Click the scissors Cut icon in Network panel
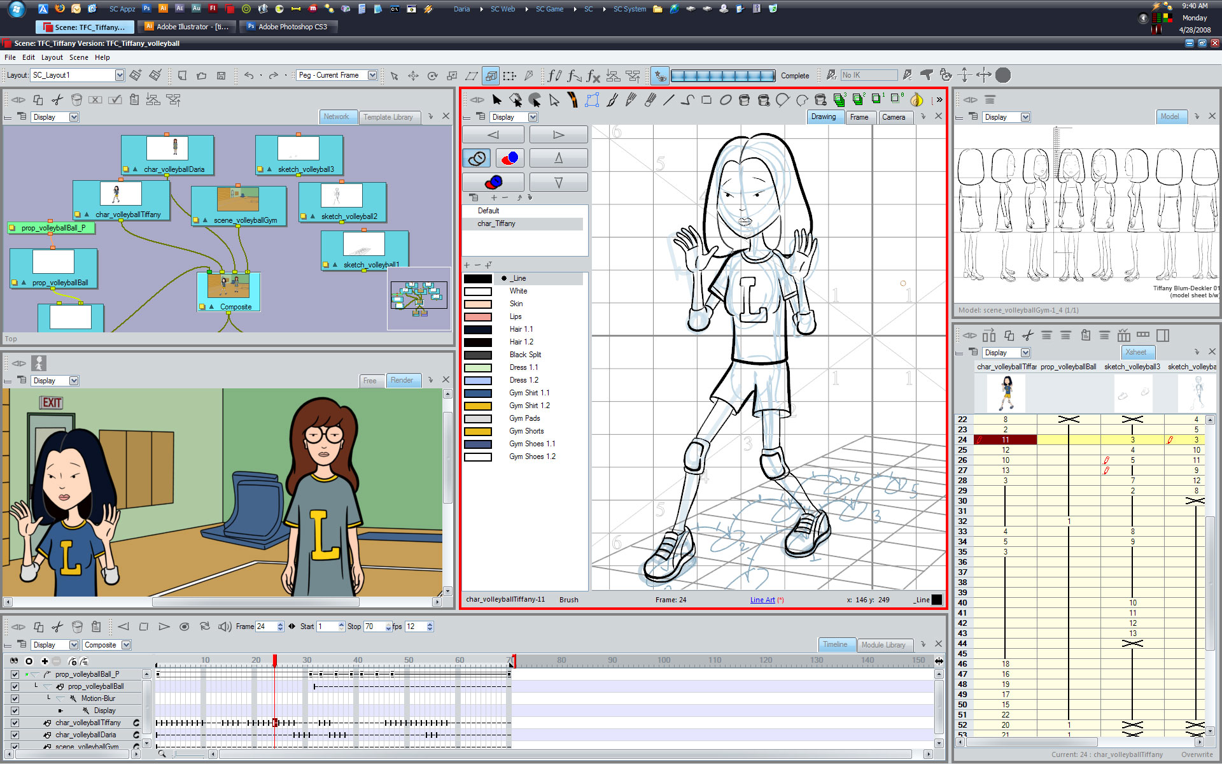The width and height of the screenshot is (1222, 764). click(x=57, y=100)
